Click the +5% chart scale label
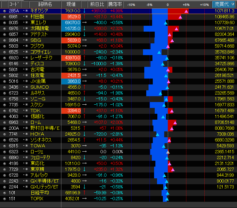The image size is (237, 208). 186,5
